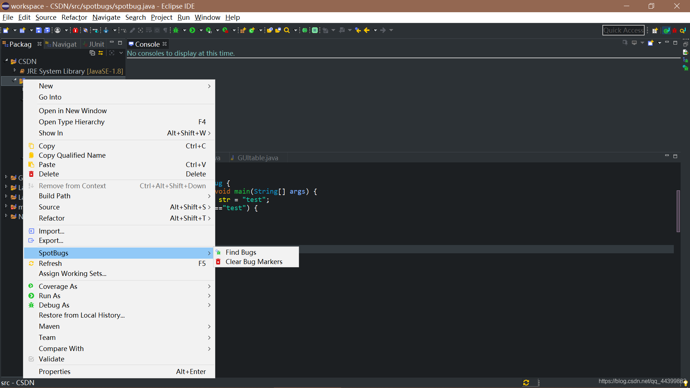Click Find Bugs menu option
Screen dimensions: 690x388
pyautogui.click(x=240, y=251)
